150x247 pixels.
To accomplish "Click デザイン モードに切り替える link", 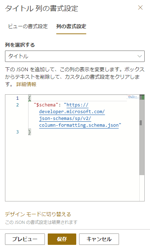I will point(38,214).
